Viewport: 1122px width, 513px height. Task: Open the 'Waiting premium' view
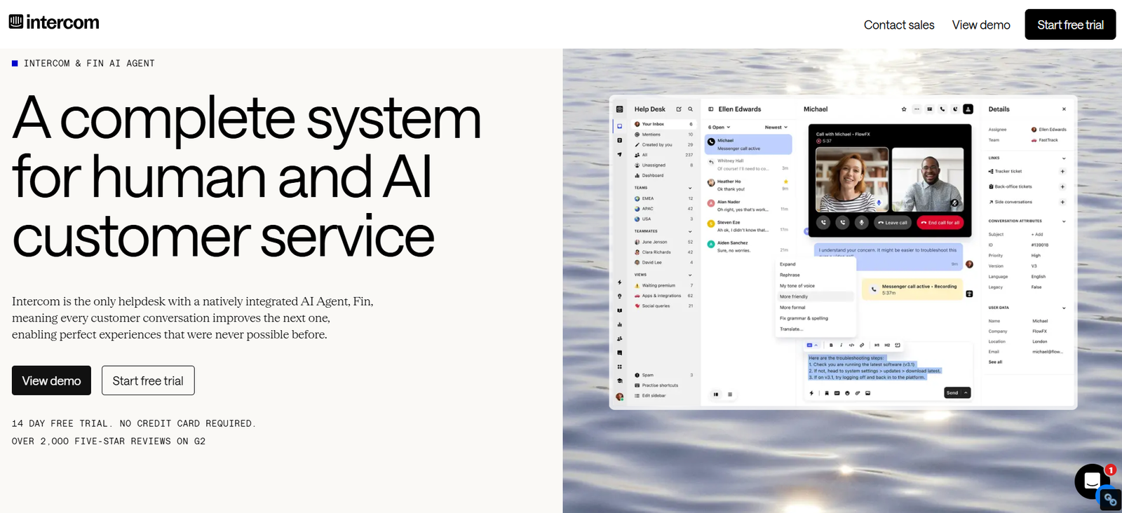[x=663, y=285]
